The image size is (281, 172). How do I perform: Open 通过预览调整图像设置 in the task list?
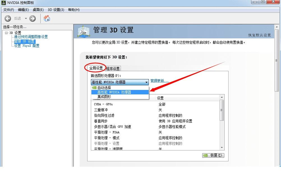coord(31,36)
